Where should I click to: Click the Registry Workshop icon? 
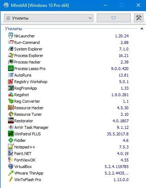pyautogui.click(x=11, y=82)
